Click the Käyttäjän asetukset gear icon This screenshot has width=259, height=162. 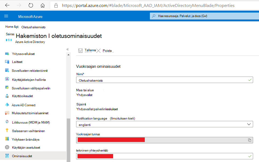tap(7, 147)
